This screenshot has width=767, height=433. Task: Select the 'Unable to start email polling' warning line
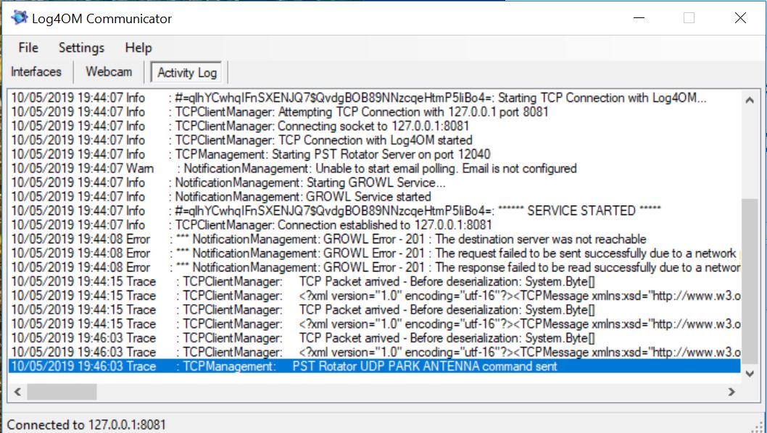[x=375, y=169]
